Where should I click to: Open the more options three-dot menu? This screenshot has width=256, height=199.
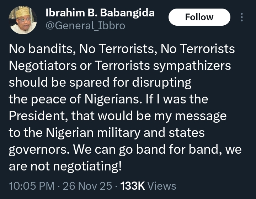click(242, 17)
